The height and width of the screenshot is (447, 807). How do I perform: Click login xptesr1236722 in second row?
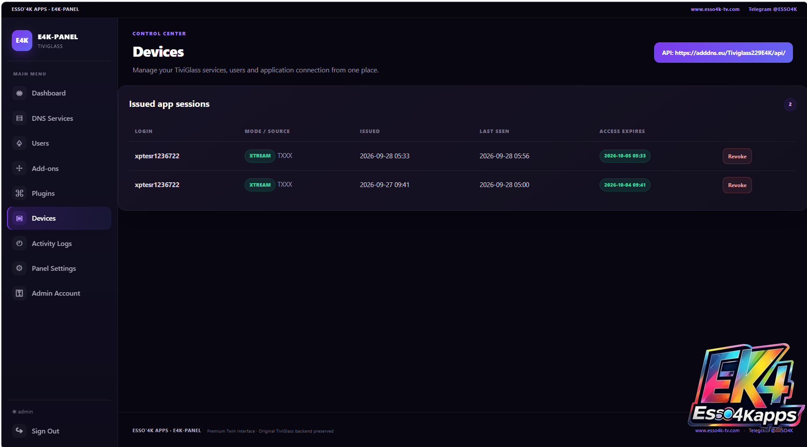pos(157,185)
